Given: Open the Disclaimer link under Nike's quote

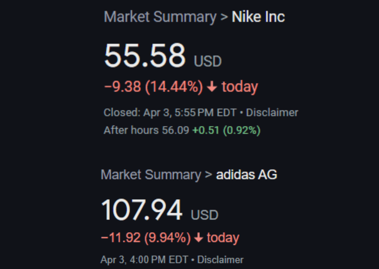Looking at the screenshot, I should [x=272, y=113].
